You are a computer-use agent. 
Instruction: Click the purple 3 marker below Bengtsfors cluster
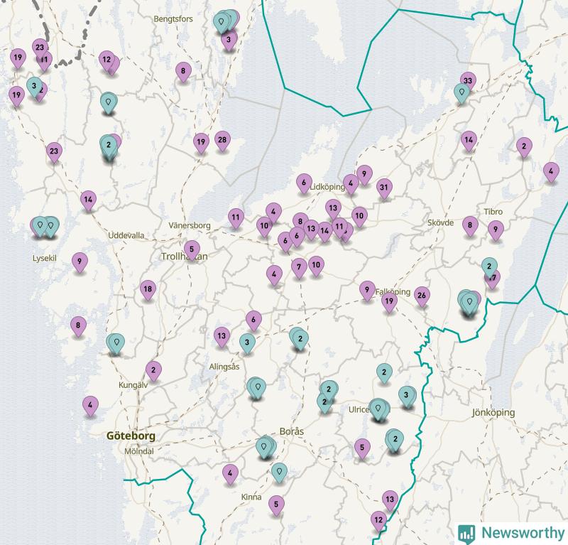(x=229, y=41)
